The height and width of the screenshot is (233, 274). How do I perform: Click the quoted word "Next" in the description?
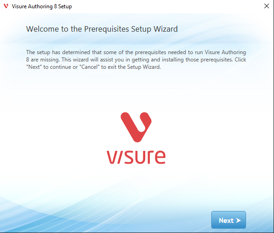[x=34, y=67]
